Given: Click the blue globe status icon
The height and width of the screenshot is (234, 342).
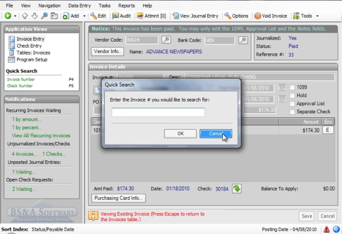Looking at the screenshot, I should pos(336,229).
